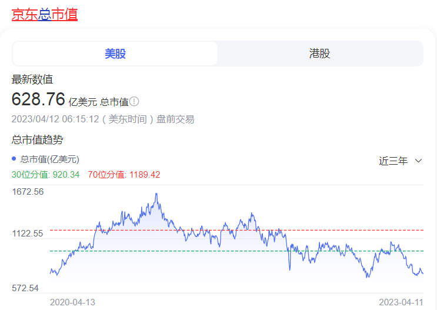
Task: Click the 2020-04-13 start date label
Action: pos(72,302)
